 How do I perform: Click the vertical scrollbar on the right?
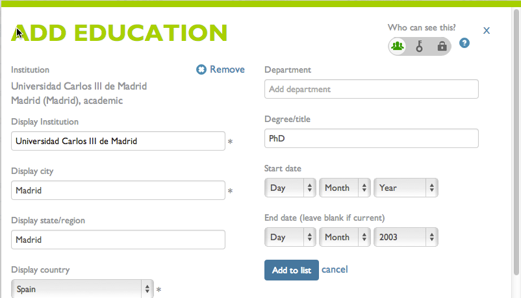click(x=516, y=143)
